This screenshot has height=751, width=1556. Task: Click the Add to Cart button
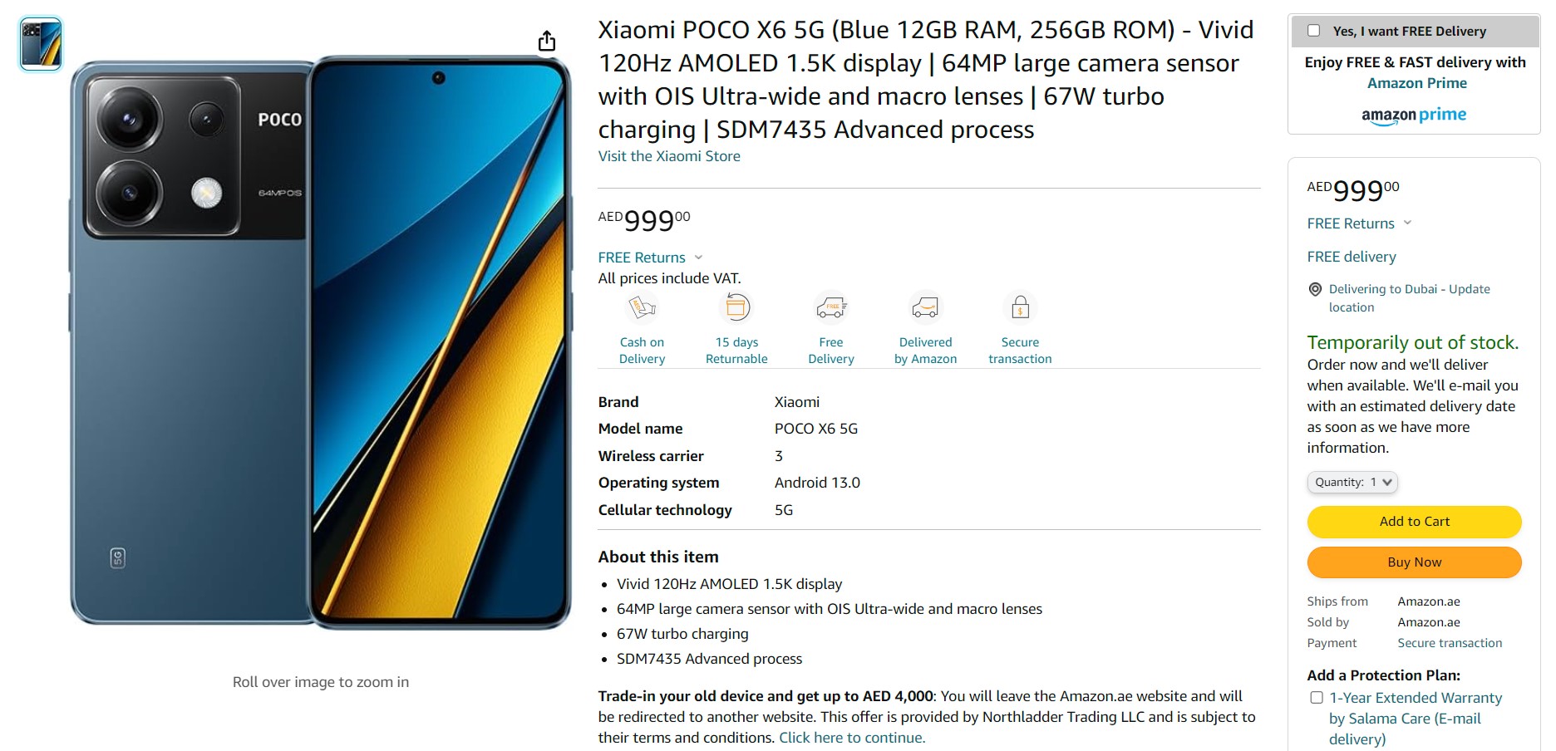pos(1414,522)
